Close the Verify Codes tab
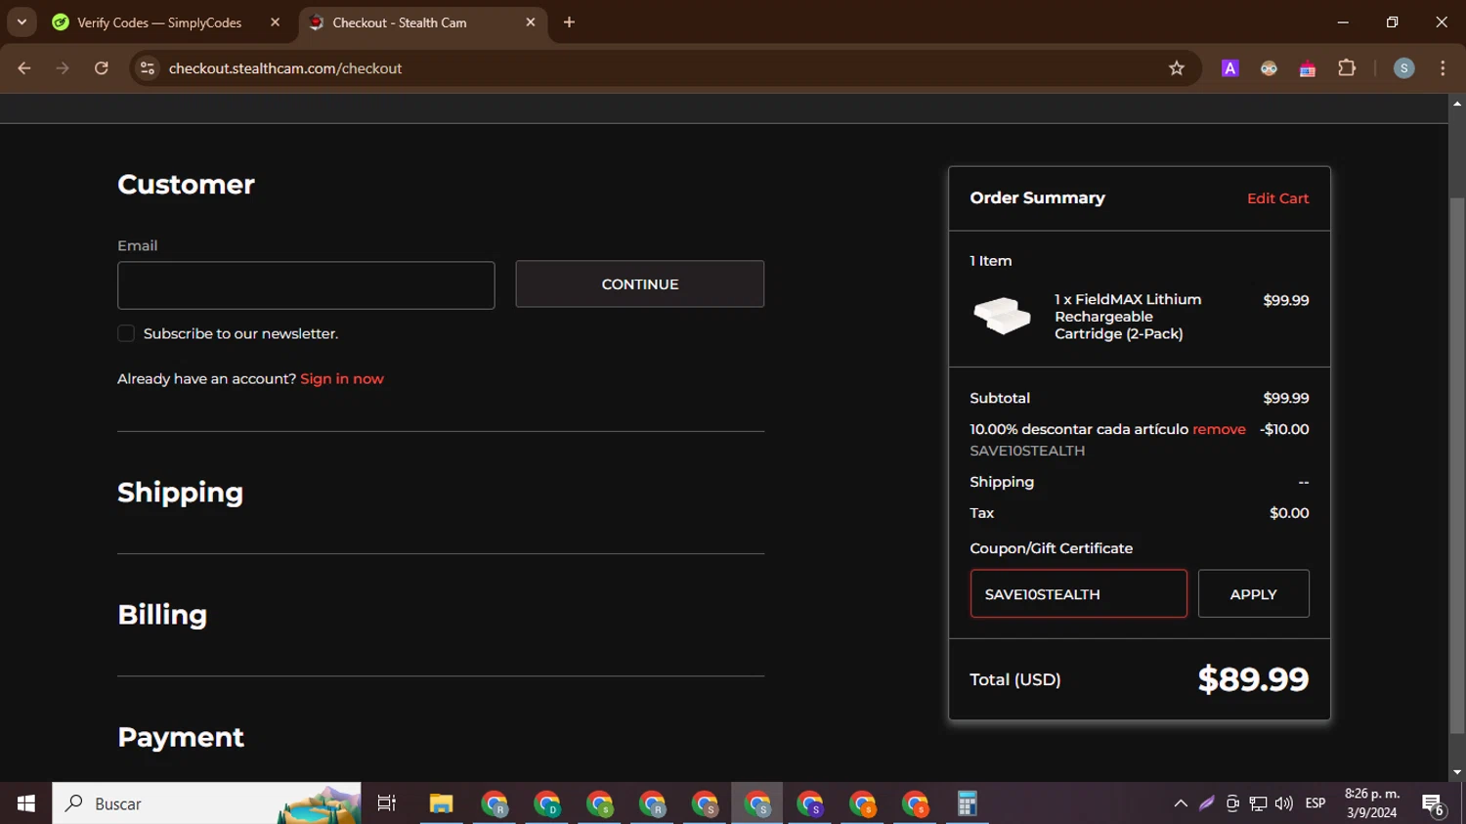Viewport: 1466px width, 824px height. tap(275, 22)
